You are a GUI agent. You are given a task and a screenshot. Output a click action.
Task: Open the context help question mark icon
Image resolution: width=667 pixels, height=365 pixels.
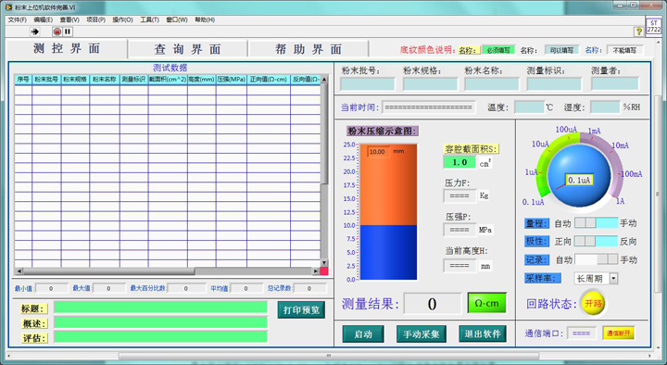point(638,31)
